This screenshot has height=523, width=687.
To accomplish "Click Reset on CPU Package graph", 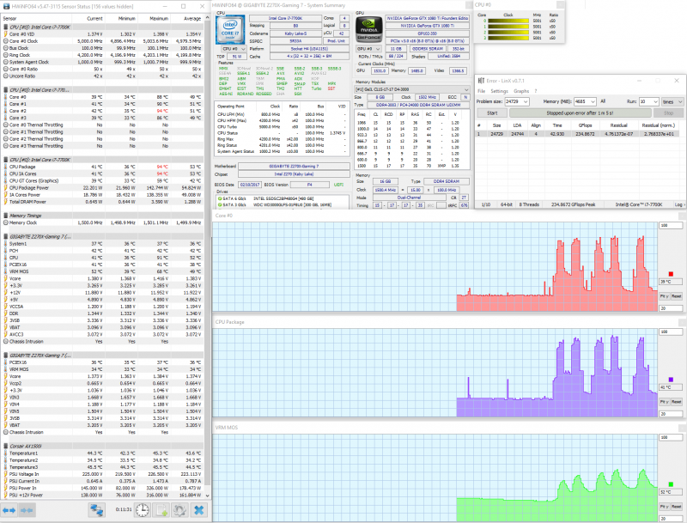I will point(677,402).
